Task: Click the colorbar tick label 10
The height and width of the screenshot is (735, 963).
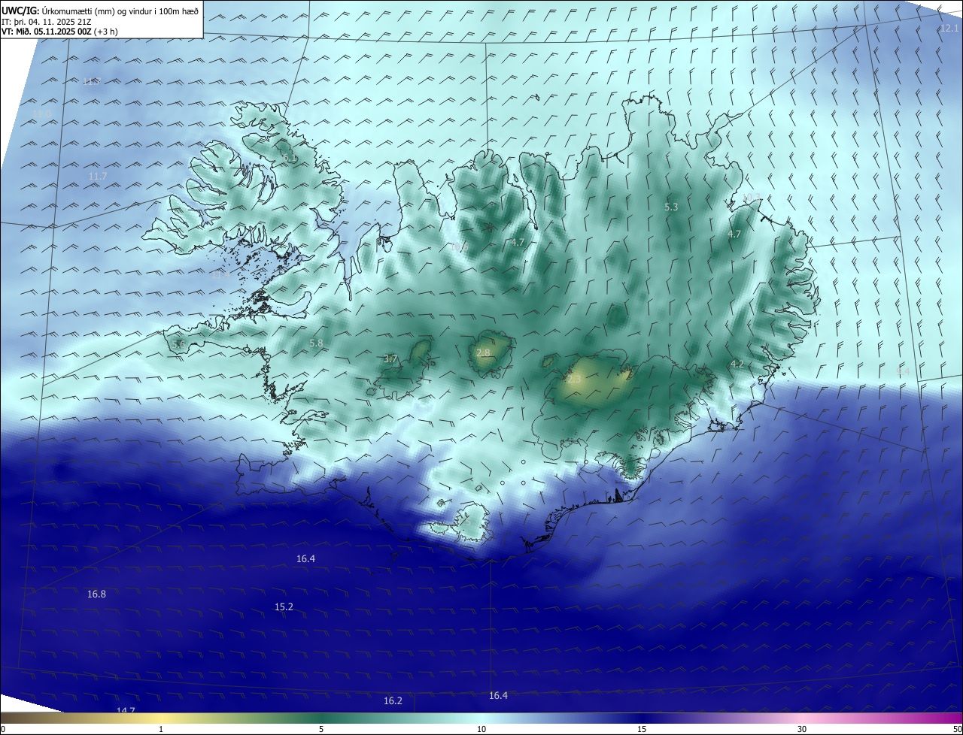Action: tap(481, 730)
